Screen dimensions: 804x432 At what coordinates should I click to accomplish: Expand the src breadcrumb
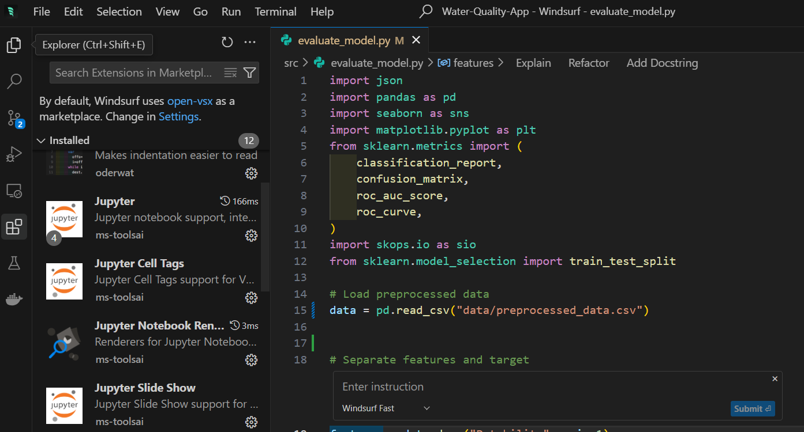click(291, 63)
